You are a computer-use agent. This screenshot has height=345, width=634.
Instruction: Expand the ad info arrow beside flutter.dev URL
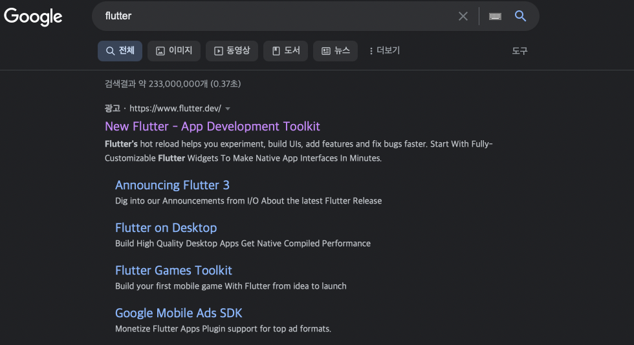pos(228,109)
